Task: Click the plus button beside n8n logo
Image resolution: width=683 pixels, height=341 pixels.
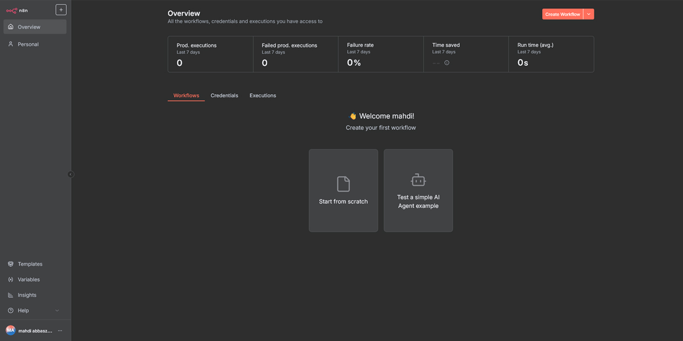Action: (x=61, y=10)
